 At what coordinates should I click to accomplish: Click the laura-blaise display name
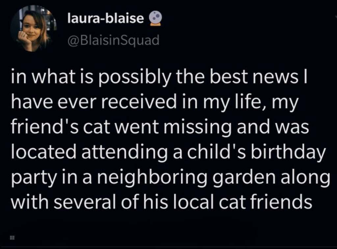click(105, 18)
